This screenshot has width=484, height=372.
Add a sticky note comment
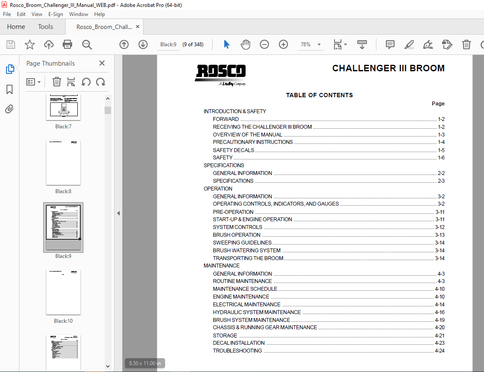(390, 45)
